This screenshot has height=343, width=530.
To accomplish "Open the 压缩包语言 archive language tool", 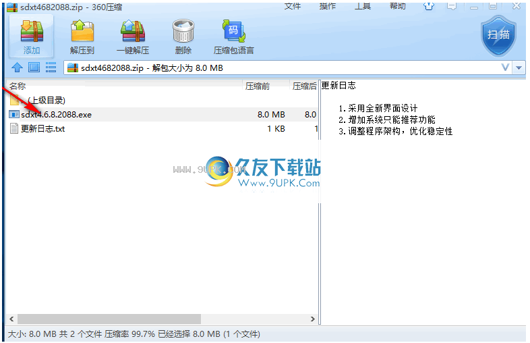I will [233, 36].
